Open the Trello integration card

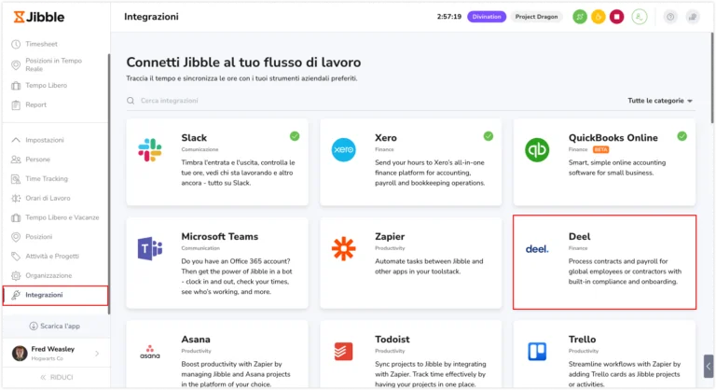604,355
